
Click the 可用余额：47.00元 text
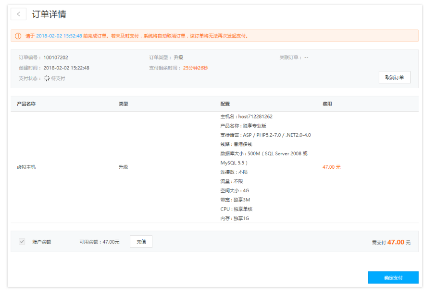pyautogui.click(x=100, y=242)
